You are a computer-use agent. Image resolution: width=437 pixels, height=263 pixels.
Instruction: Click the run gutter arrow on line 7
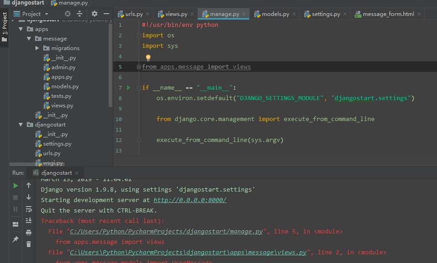pyautogui.click(x=128, y=87)
